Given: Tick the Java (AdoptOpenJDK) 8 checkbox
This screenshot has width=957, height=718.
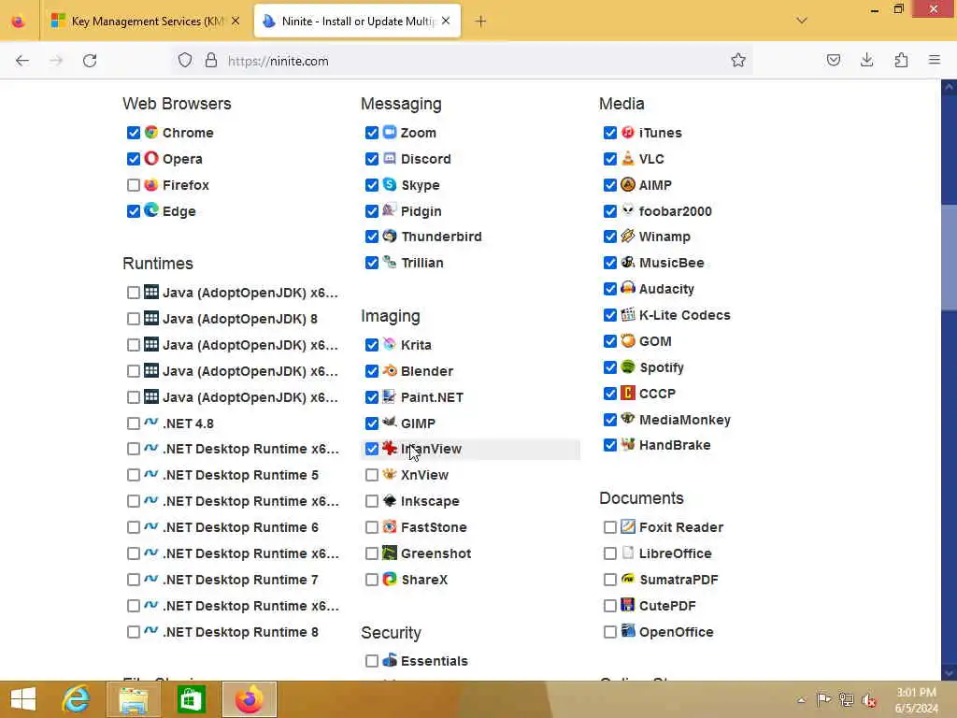Looking at the screenshot, I should click(x=134, y=319).
